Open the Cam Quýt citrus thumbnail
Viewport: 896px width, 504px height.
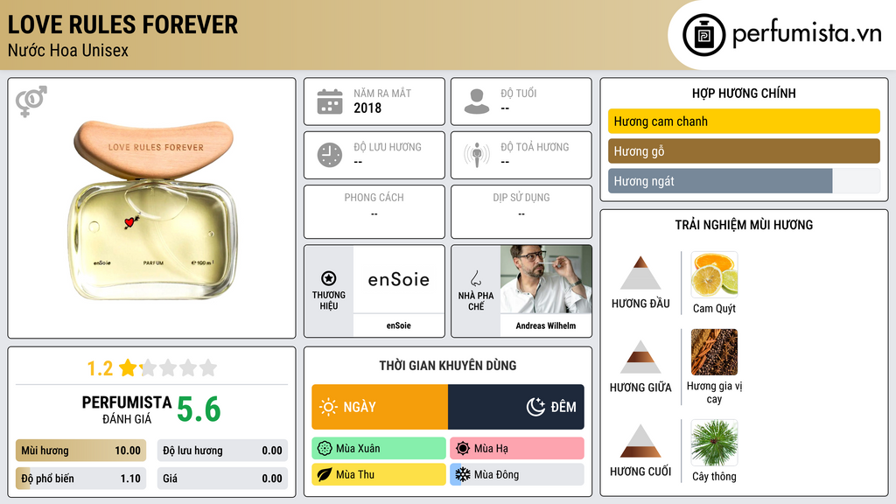pos(714,275)
